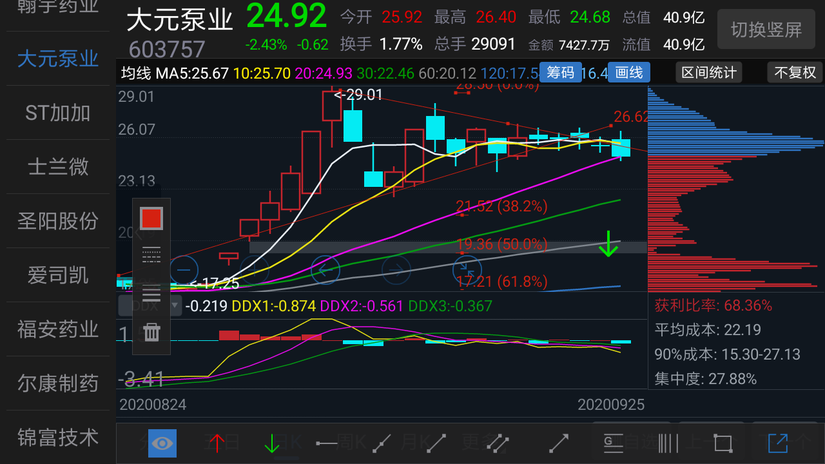The image size is (825, 464).
Task: Select the trend line drawing tool
Action: tap(437, 443)
